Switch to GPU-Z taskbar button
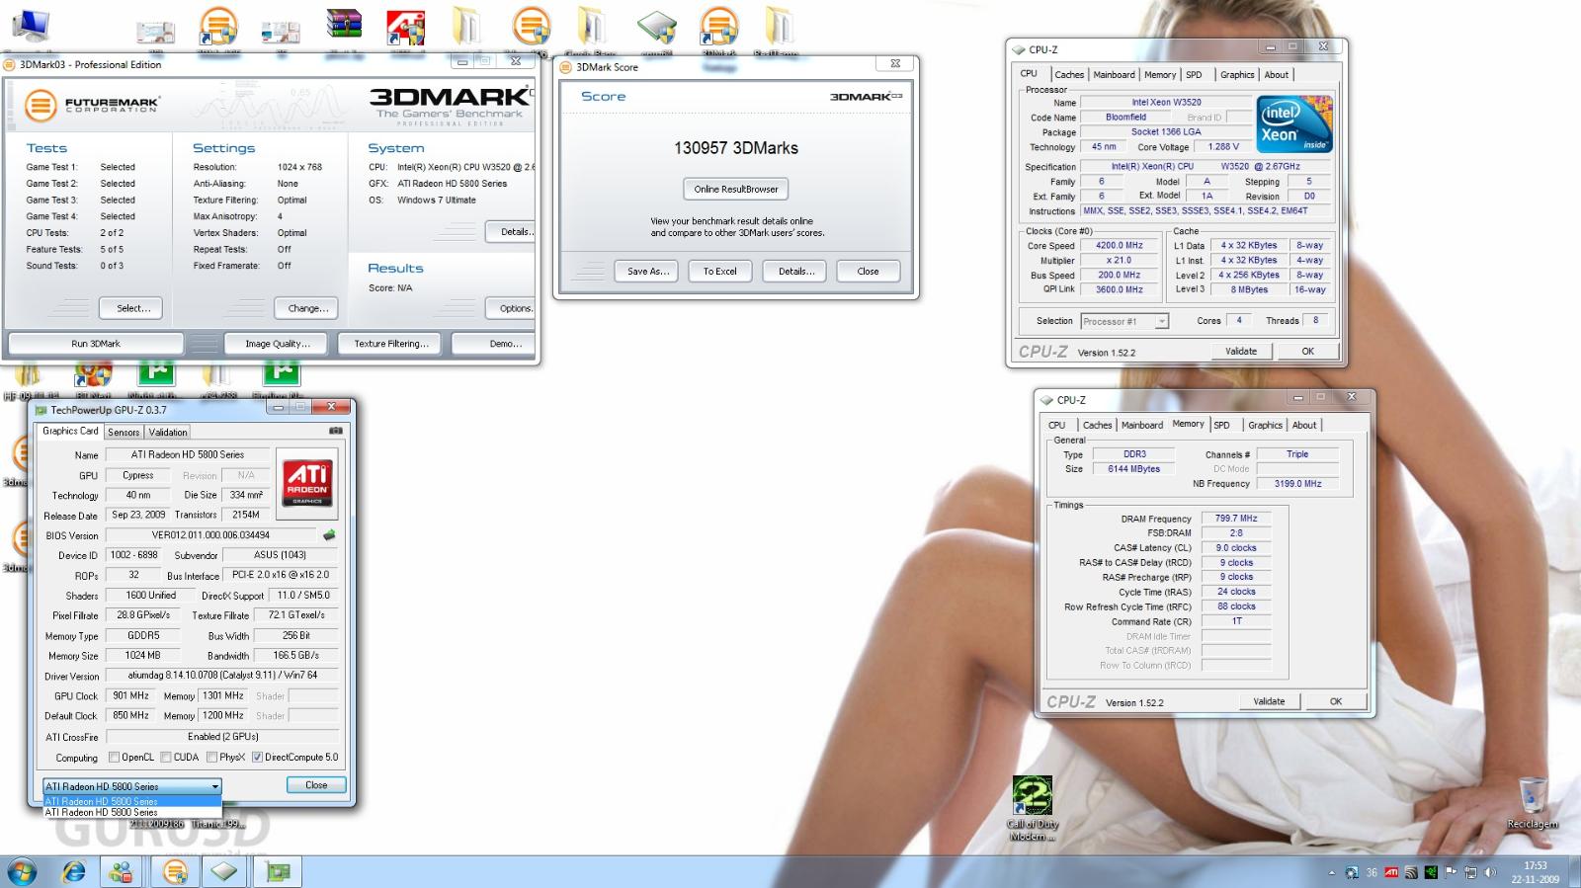This screenshot has width=1581, height=888. pos(278,872)
